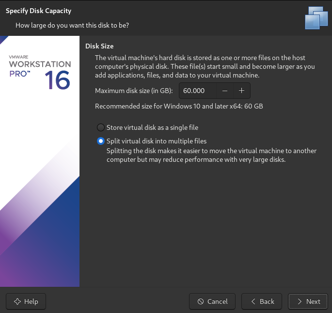Proceed with the Next button

(308, 301)
